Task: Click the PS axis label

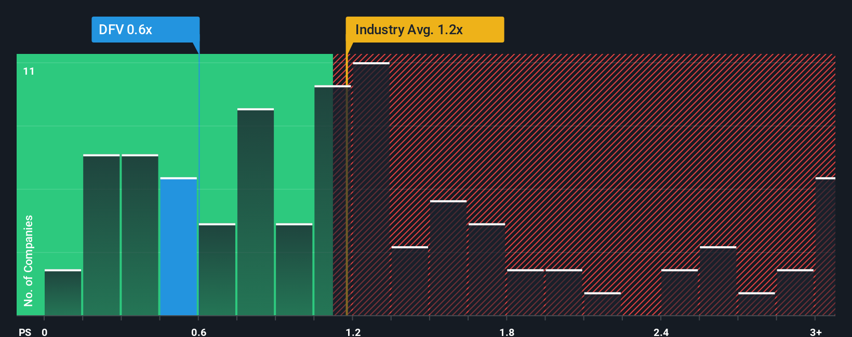Action: (x=25, y=332)
